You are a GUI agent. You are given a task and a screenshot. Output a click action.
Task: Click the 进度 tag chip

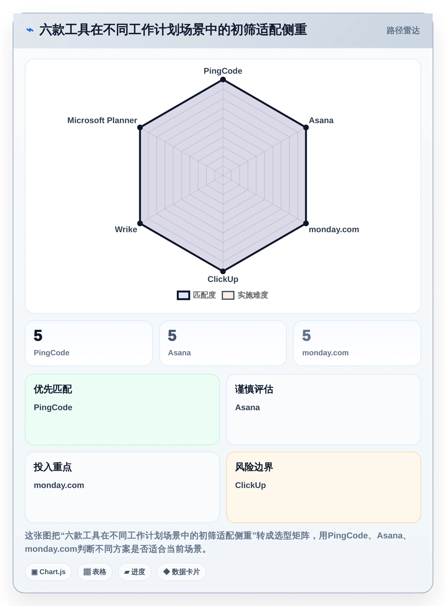point(135,572)
